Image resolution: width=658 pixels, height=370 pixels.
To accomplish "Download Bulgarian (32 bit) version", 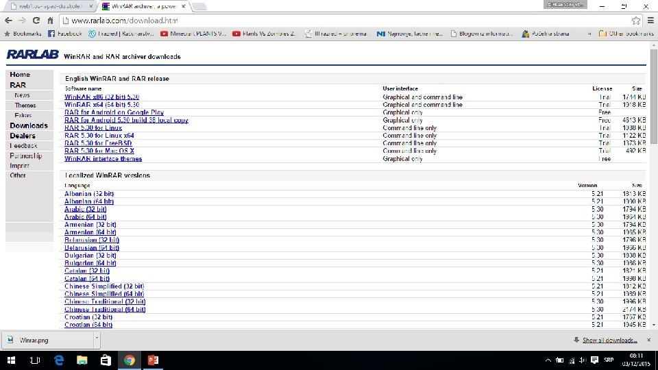I will click(90, 256).
